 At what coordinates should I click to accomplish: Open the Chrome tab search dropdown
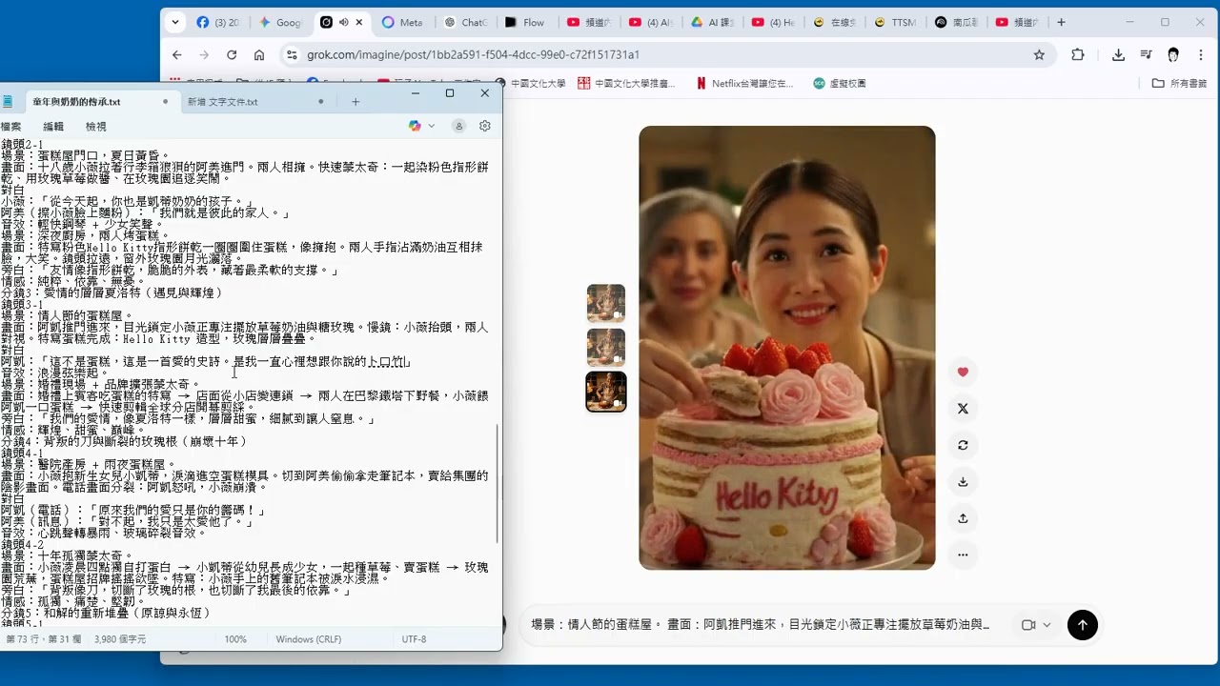coord(174,22)
